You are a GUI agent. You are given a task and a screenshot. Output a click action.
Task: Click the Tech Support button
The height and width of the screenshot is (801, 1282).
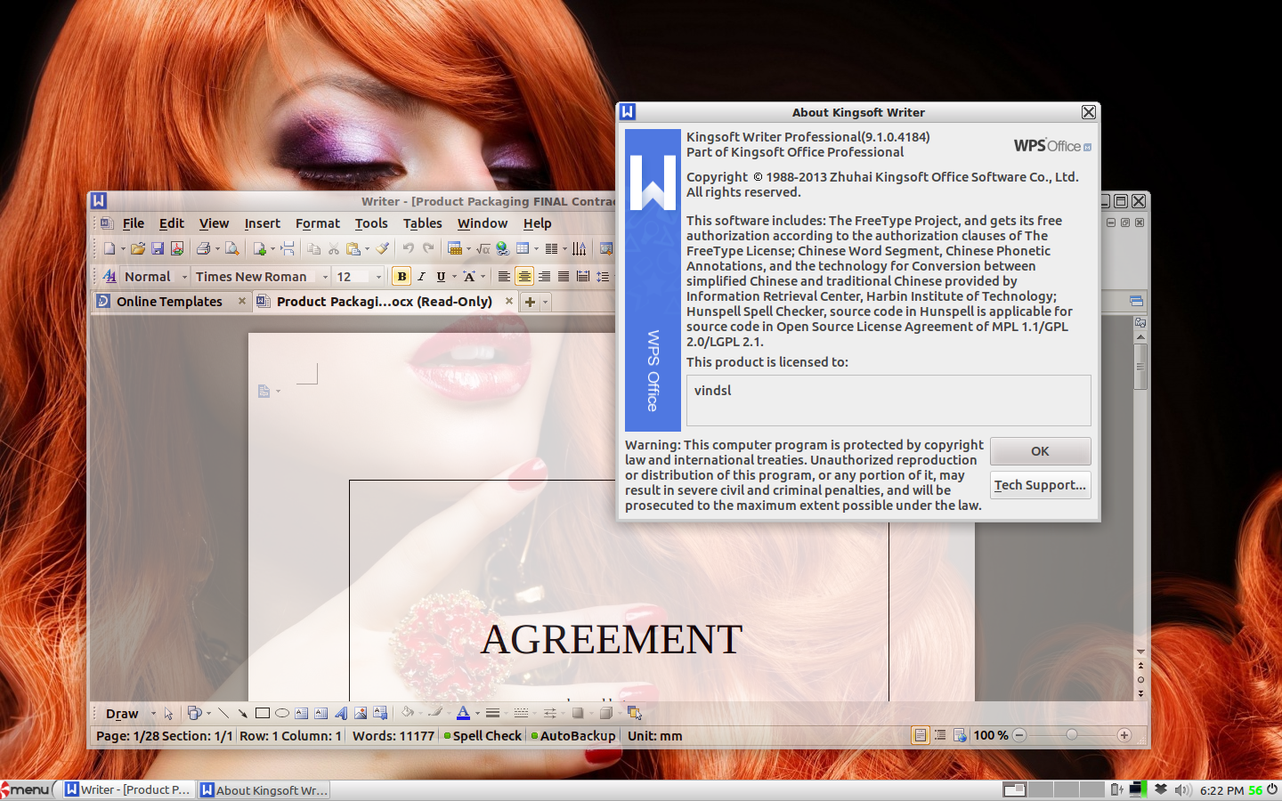point(1040,485)
